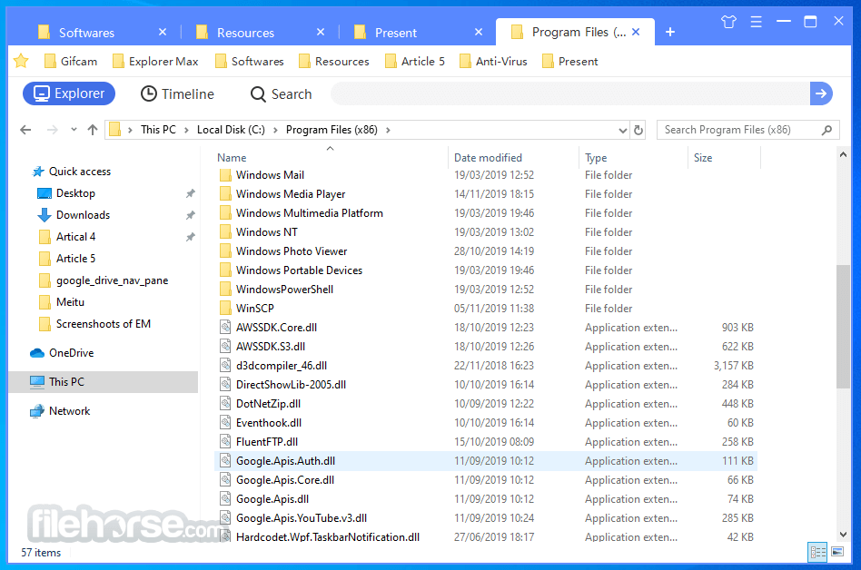This screenshot has height=570, width=861.
Task: Open the Softwares bookmark folder
Action: (249, 62)
